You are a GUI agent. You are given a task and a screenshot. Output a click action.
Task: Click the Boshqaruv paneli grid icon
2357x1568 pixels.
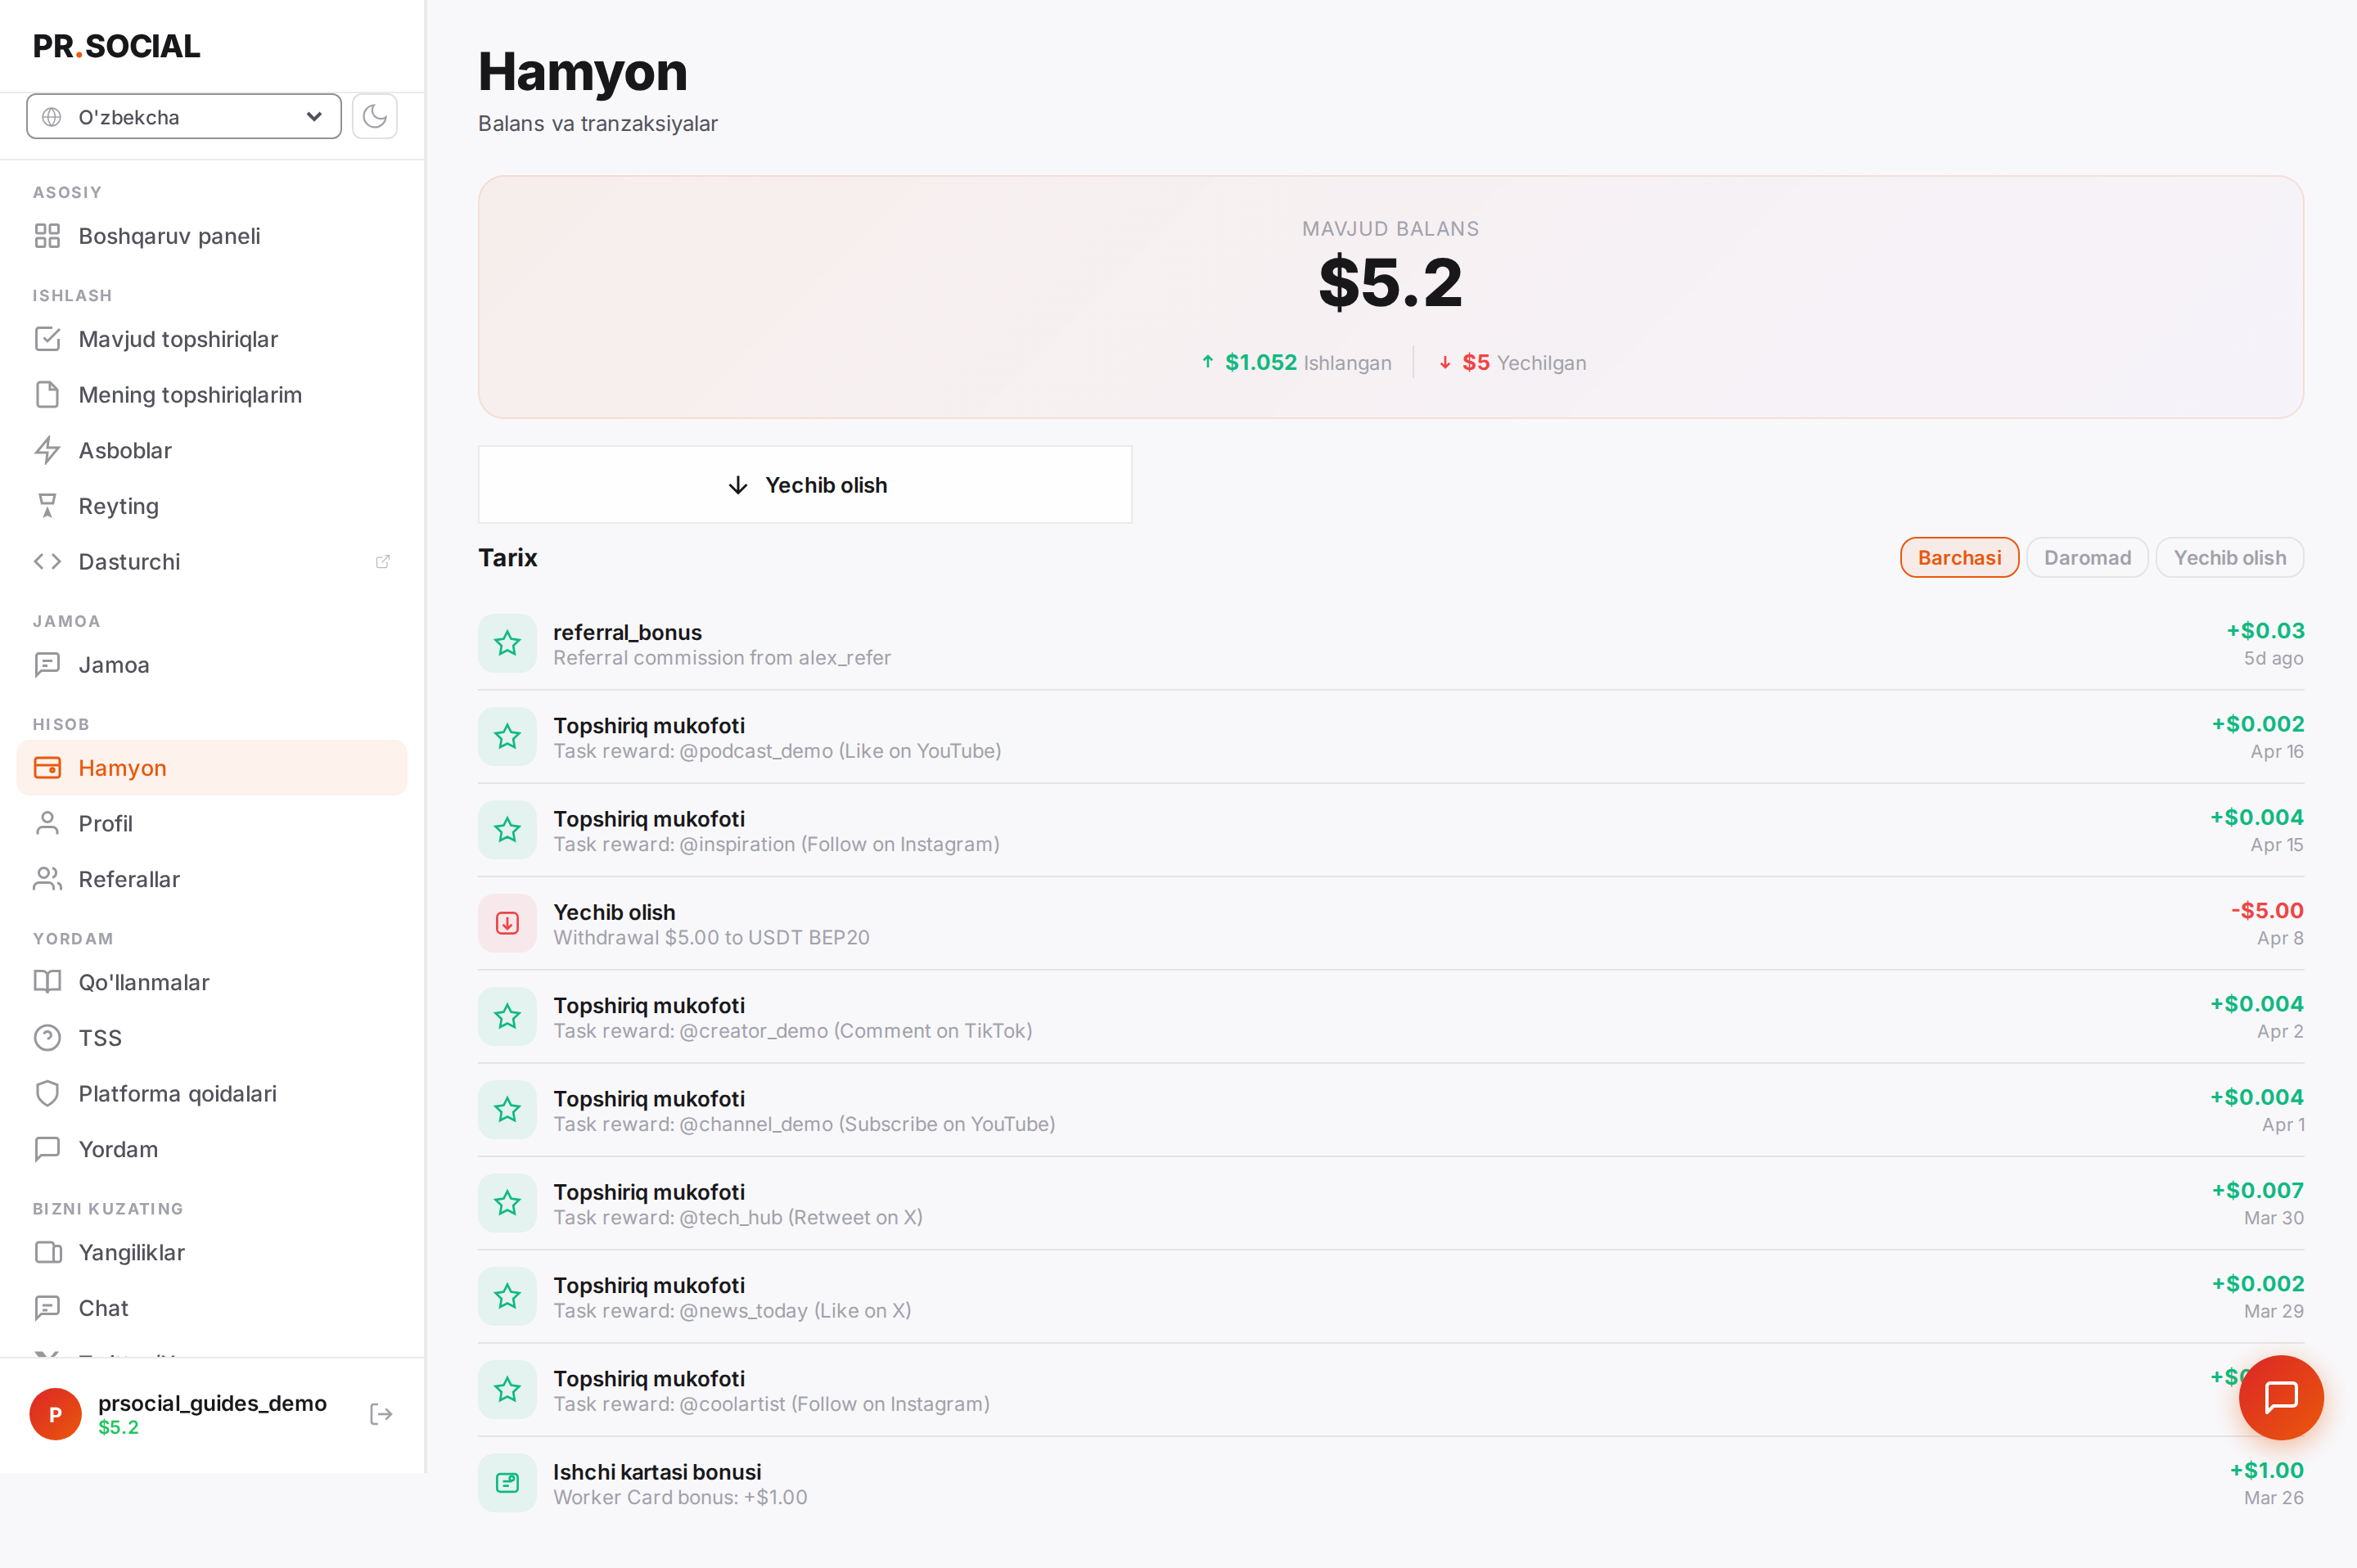pyautogui.click(x=47, y=236)
